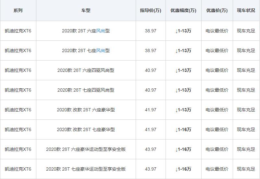Click price 41.97 for 七座豪华型
The image size is (260, 179).
151,129
